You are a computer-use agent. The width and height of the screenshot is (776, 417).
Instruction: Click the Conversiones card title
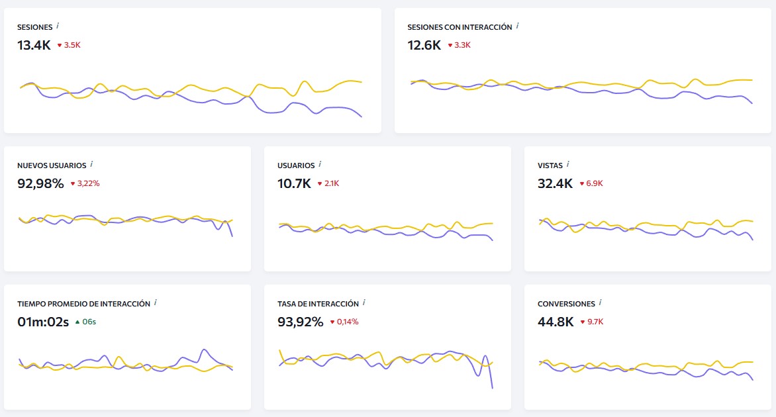click(566, 304)
